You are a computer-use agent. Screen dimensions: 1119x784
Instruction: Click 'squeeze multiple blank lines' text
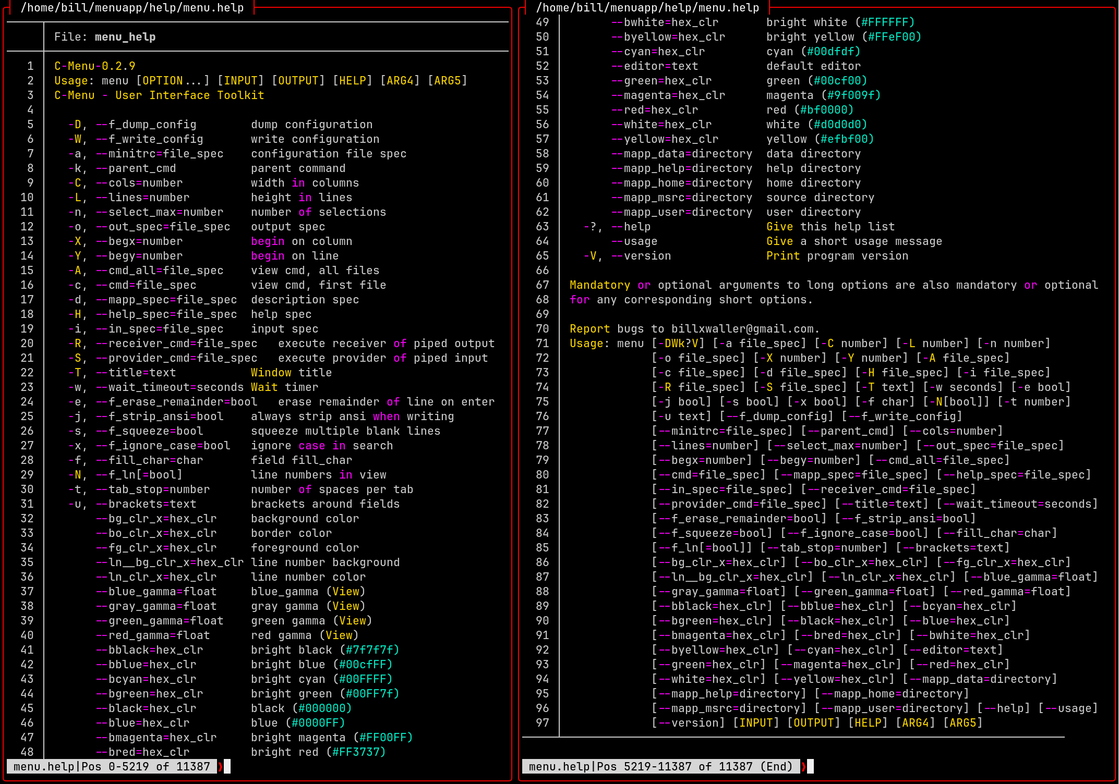346,431
